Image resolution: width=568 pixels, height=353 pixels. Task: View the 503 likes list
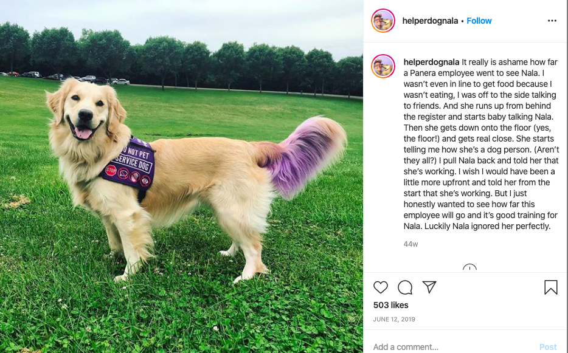390,305
